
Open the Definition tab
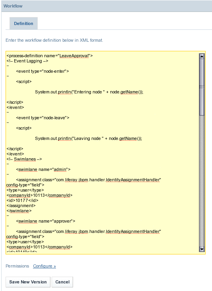23,23
